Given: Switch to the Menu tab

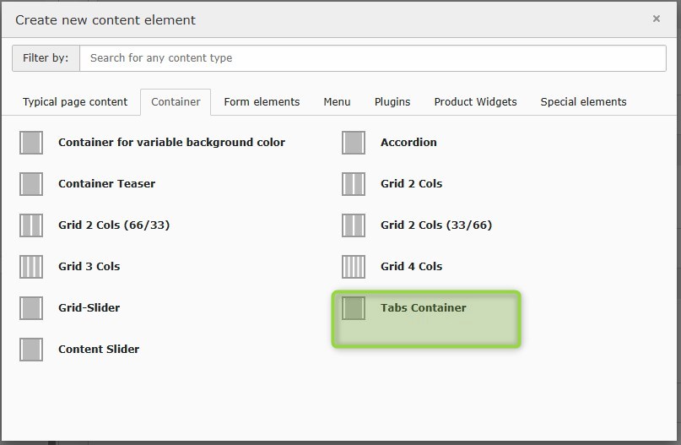Looking at the screenshot, I should [x=337, y=102].
